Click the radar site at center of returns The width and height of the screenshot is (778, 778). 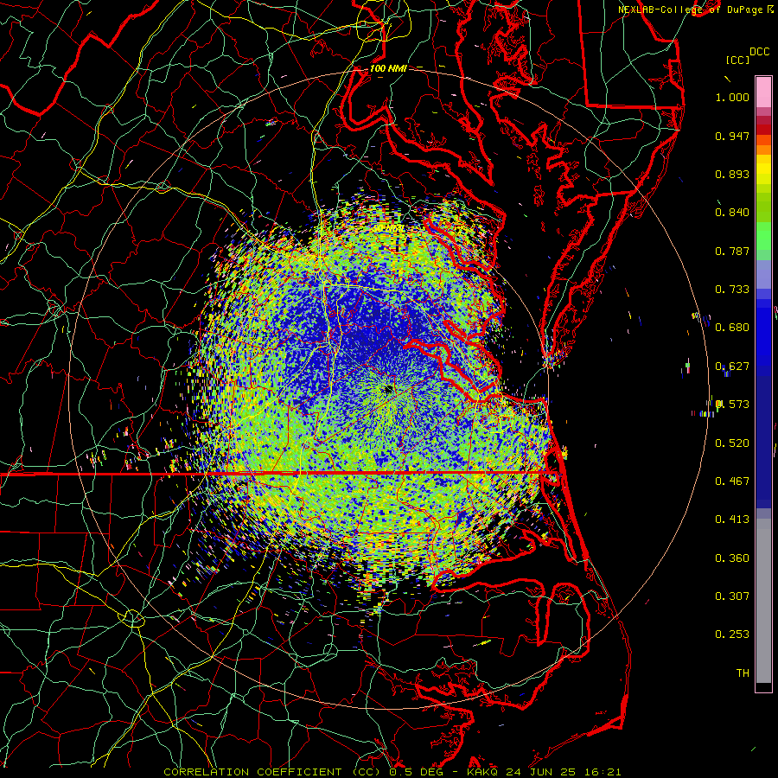[x=387, y=390]
